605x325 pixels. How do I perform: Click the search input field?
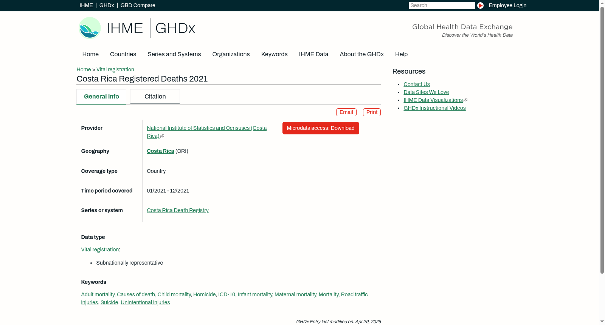(x=442, y=5)
